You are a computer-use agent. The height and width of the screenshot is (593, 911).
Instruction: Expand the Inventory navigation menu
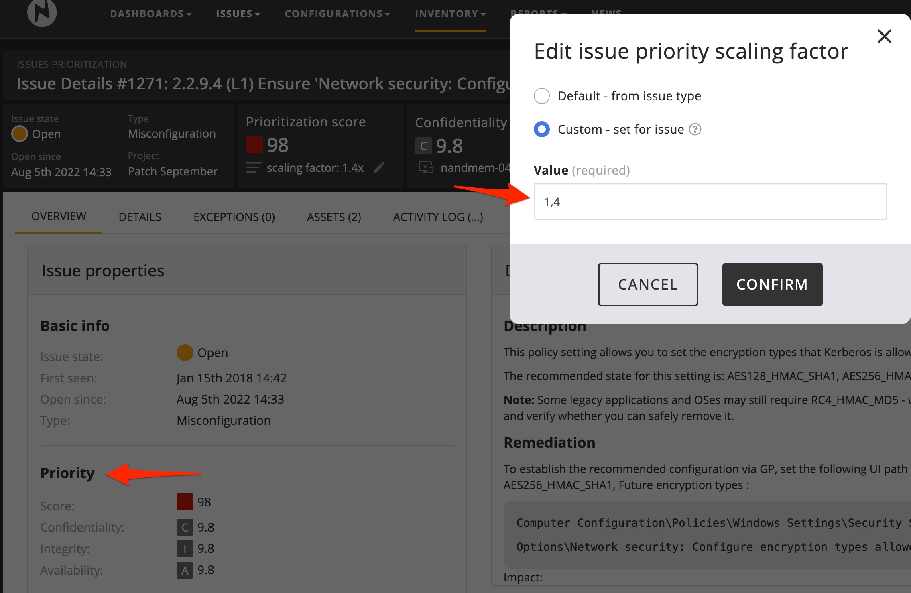click(450, 14)
